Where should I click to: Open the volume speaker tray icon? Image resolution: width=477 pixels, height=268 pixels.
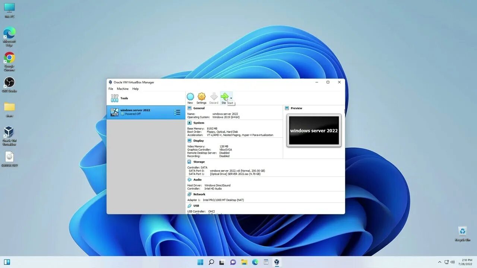pyautogui.click(x=453, y=262)
